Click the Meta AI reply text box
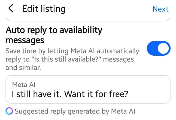This screenshot has width=176, height=120. pyautogui.click(x=88, y=89)
